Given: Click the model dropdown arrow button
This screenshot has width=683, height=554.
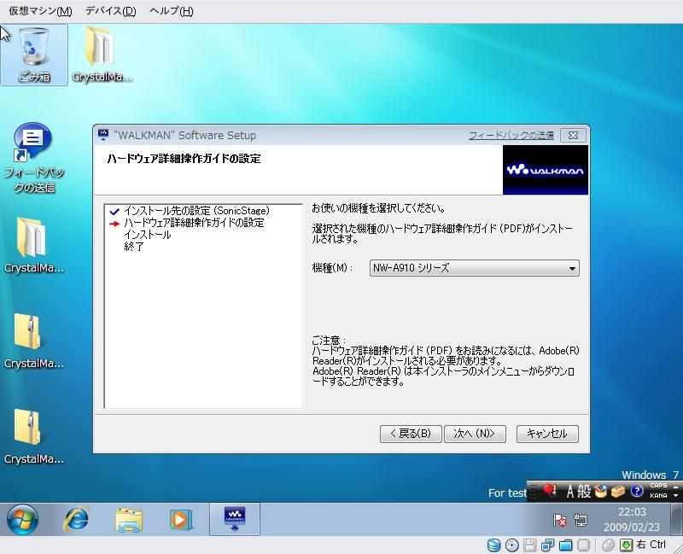Looking at the screenshot, I should pos(572,268).
